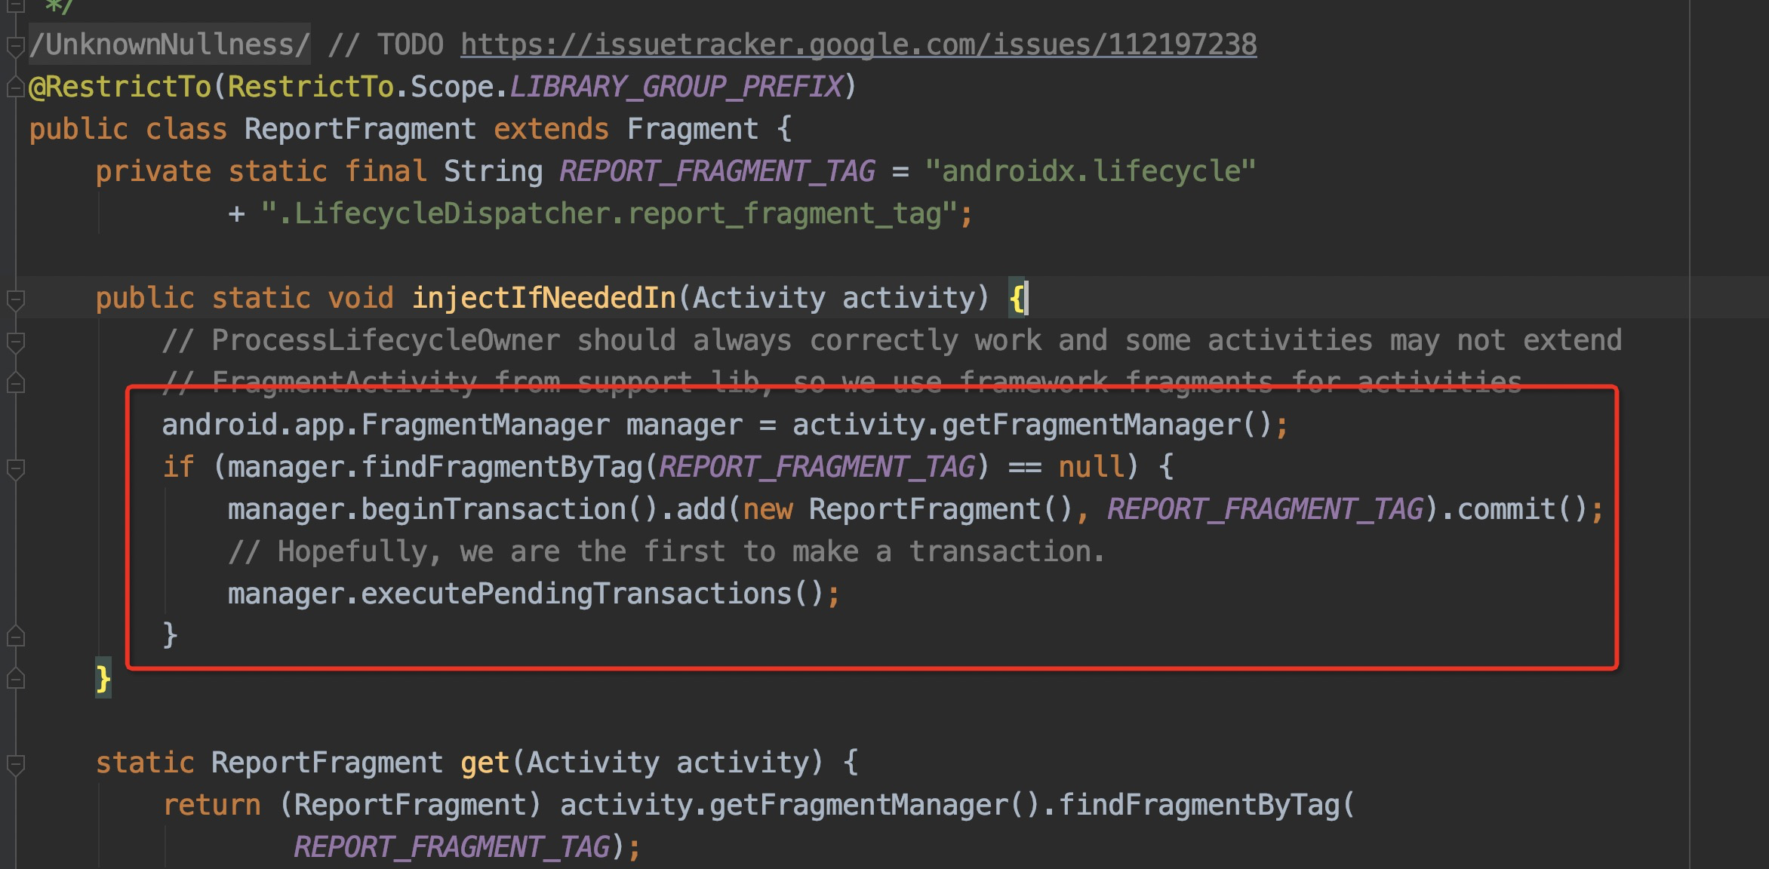Open the issuetracker.google.com issue link

coord(858,45)
